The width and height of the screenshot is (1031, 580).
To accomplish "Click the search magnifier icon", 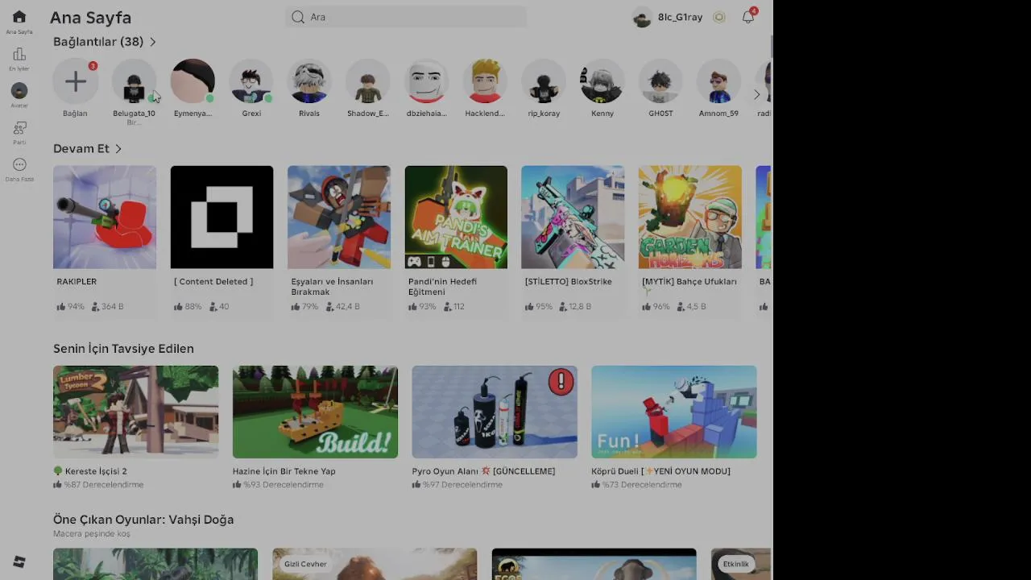I will 298,17.
